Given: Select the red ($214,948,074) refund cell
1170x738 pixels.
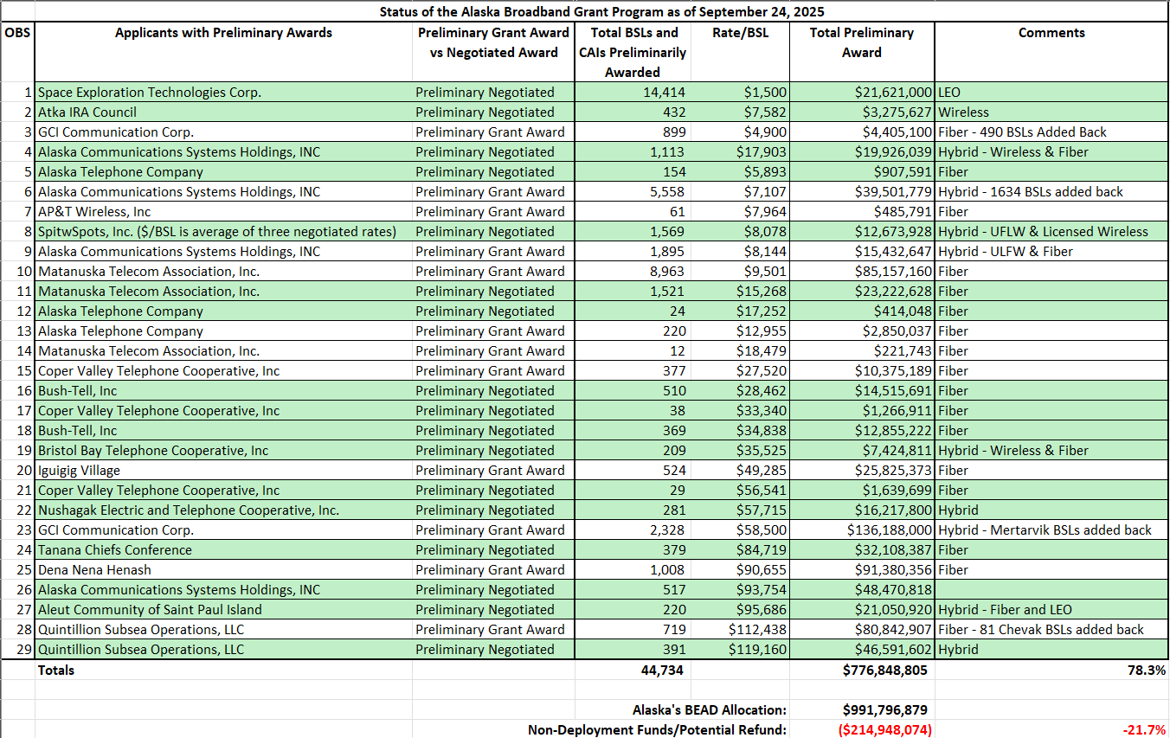Looking at the screenshot, I should [x=884, y=729].
